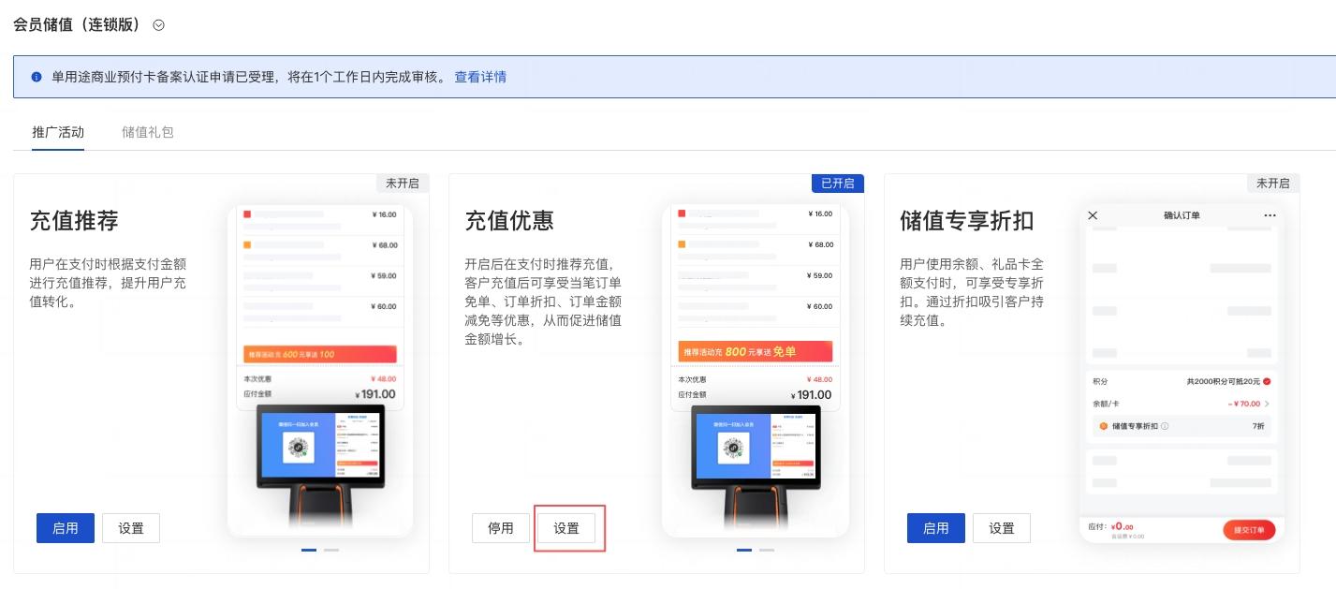1336x589 pixels.
Task: Expand the 余额/卡 row chevron
Action: tap(1268, 404)
